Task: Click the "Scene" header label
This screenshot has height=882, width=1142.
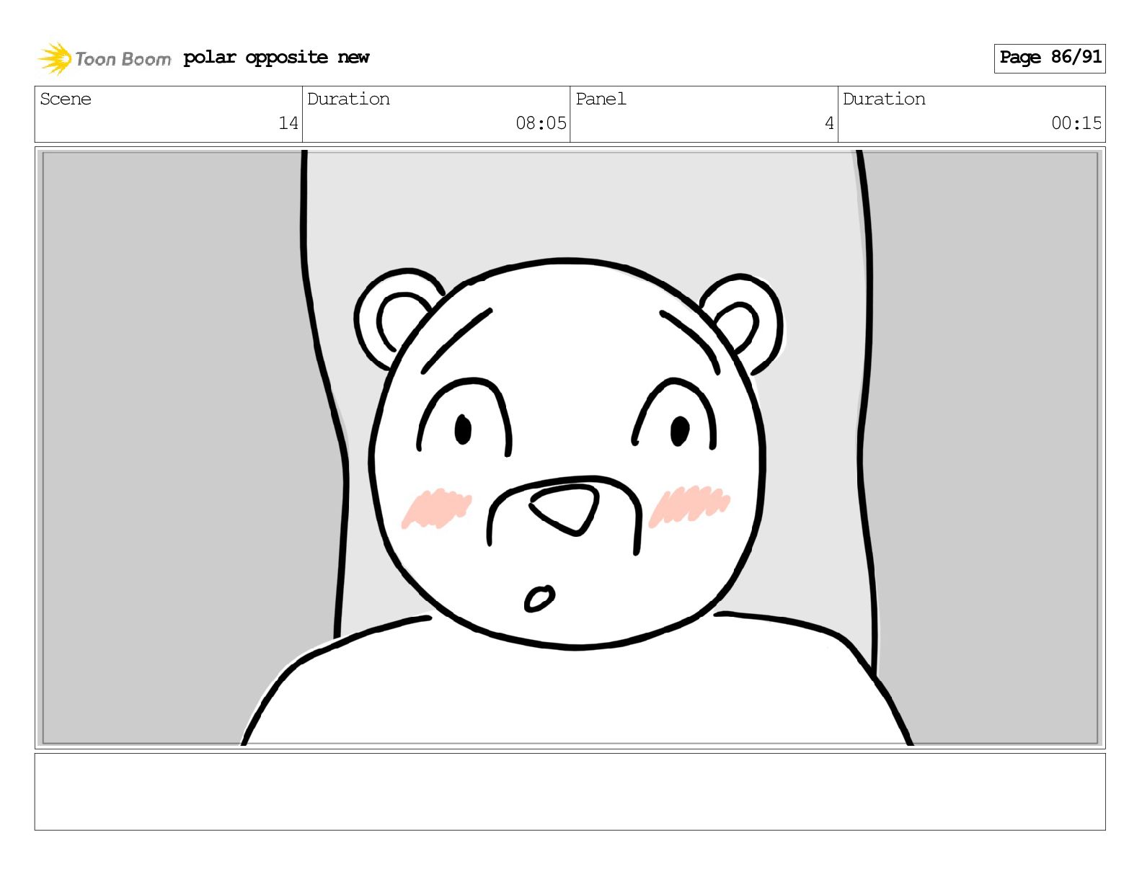Action: pyautogui.click(x=66, y=99)
